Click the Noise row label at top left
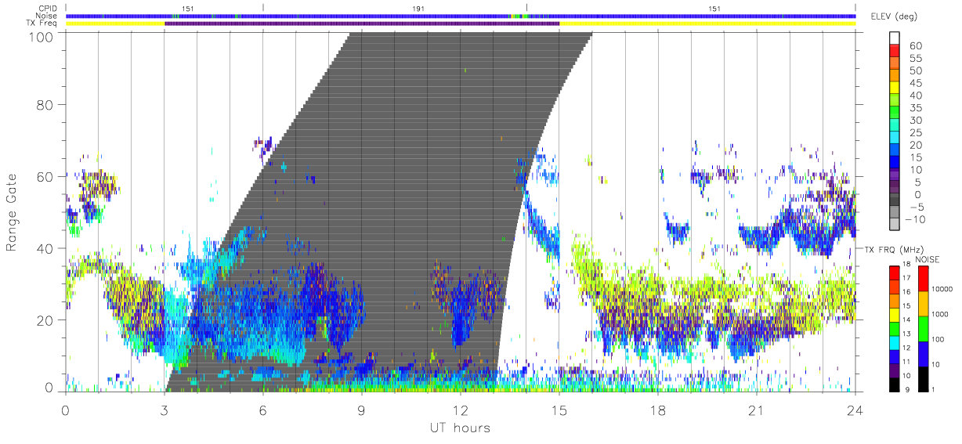962x444 pixels. [48, 16]
